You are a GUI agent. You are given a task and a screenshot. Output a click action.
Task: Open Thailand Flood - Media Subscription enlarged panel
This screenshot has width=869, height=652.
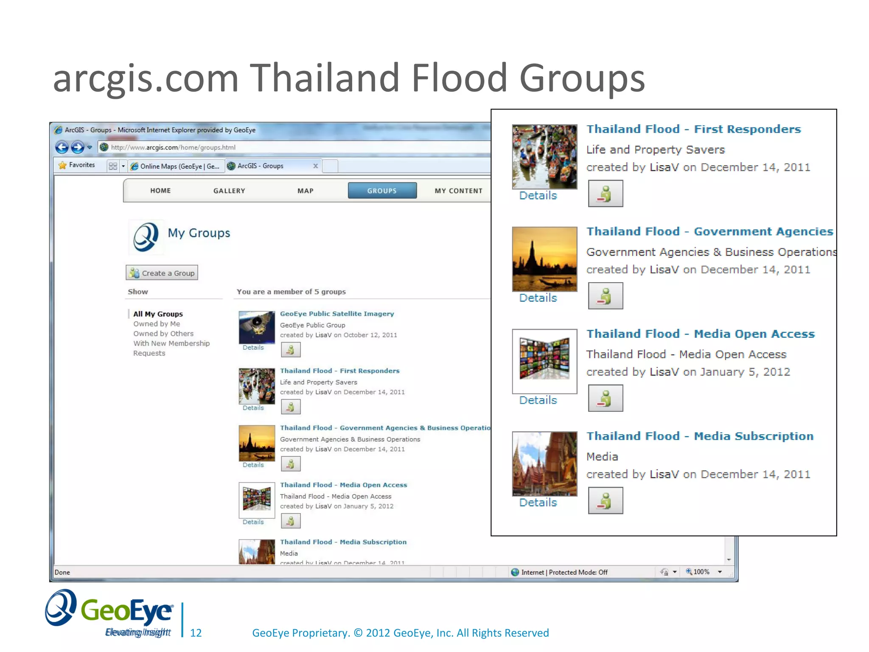[700, 436]
